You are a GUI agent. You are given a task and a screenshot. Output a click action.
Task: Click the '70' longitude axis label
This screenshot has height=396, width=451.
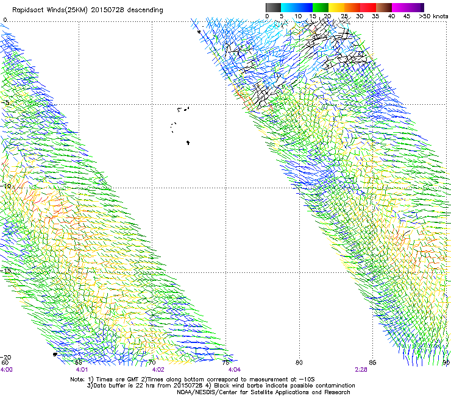click(x=152, y=362)
